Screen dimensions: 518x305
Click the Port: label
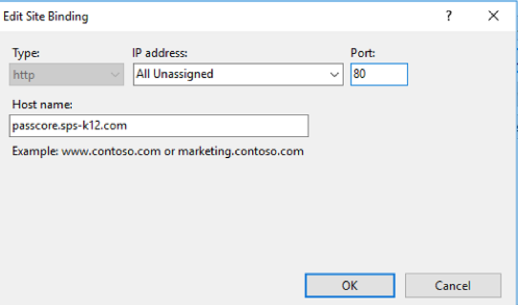pos(363,54)
